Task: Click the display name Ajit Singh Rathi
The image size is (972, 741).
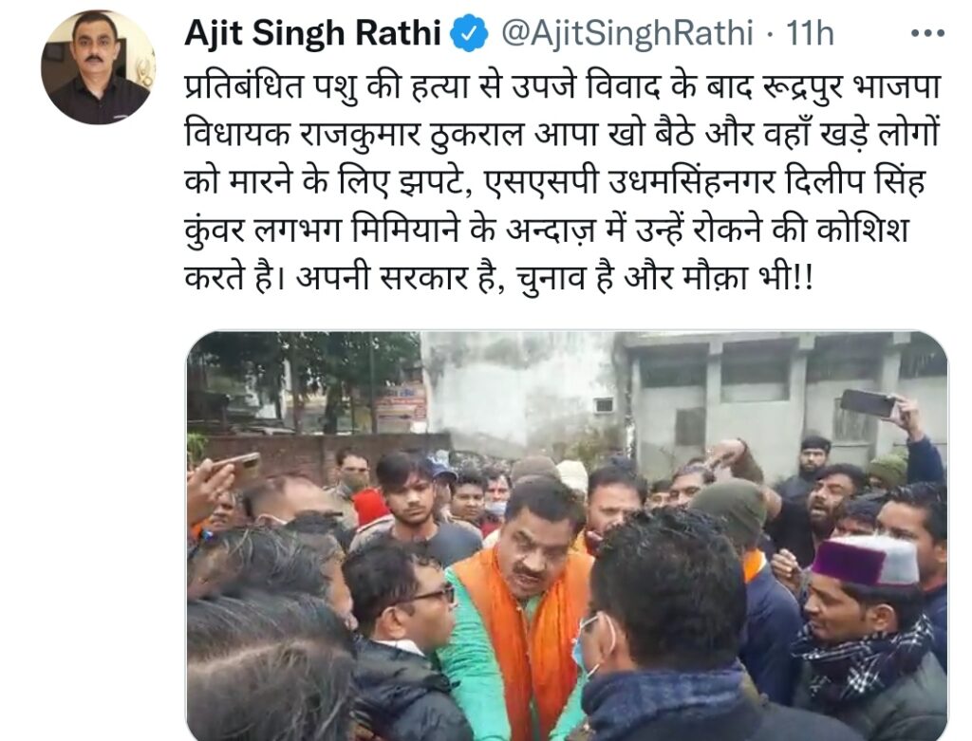Action: coord(312,33)
